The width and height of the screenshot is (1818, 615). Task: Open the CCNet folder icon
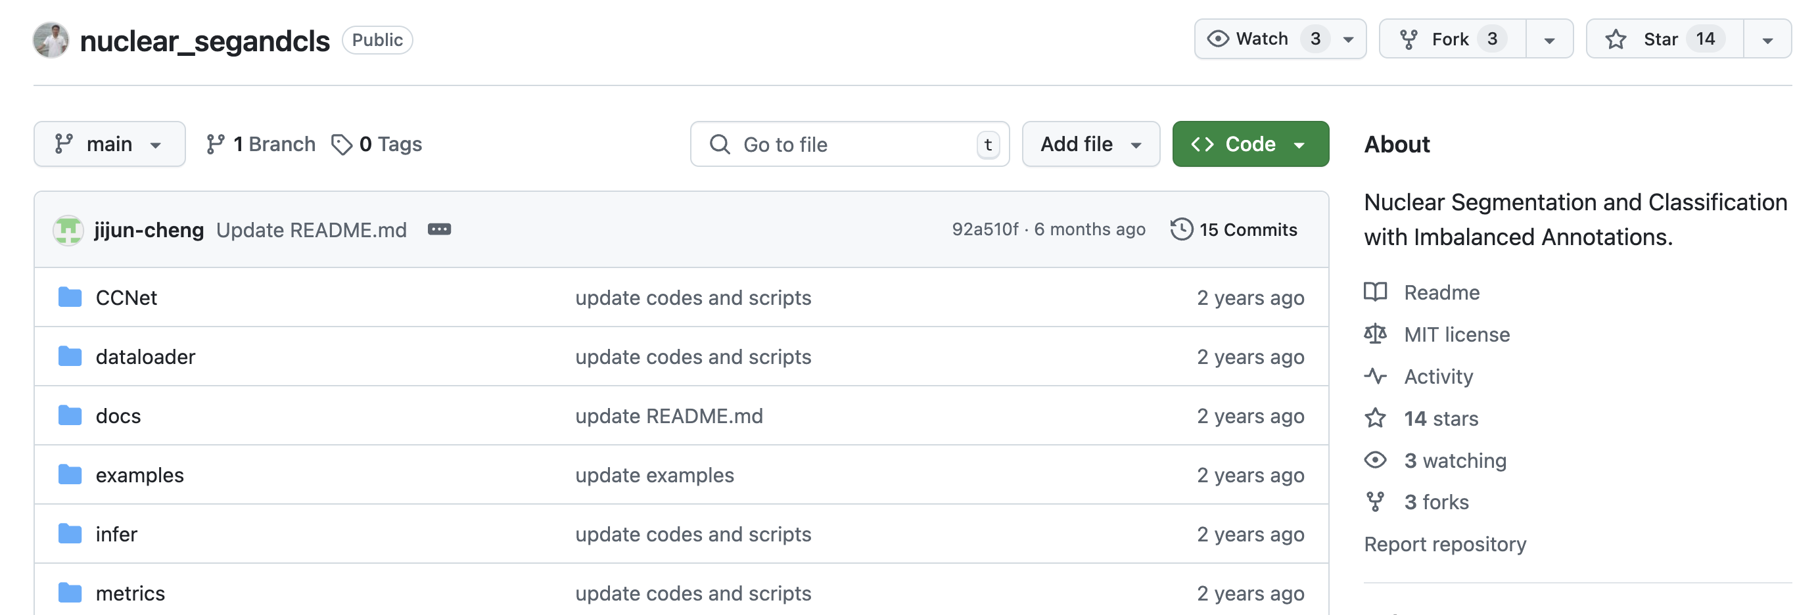[x=70, y=298]
